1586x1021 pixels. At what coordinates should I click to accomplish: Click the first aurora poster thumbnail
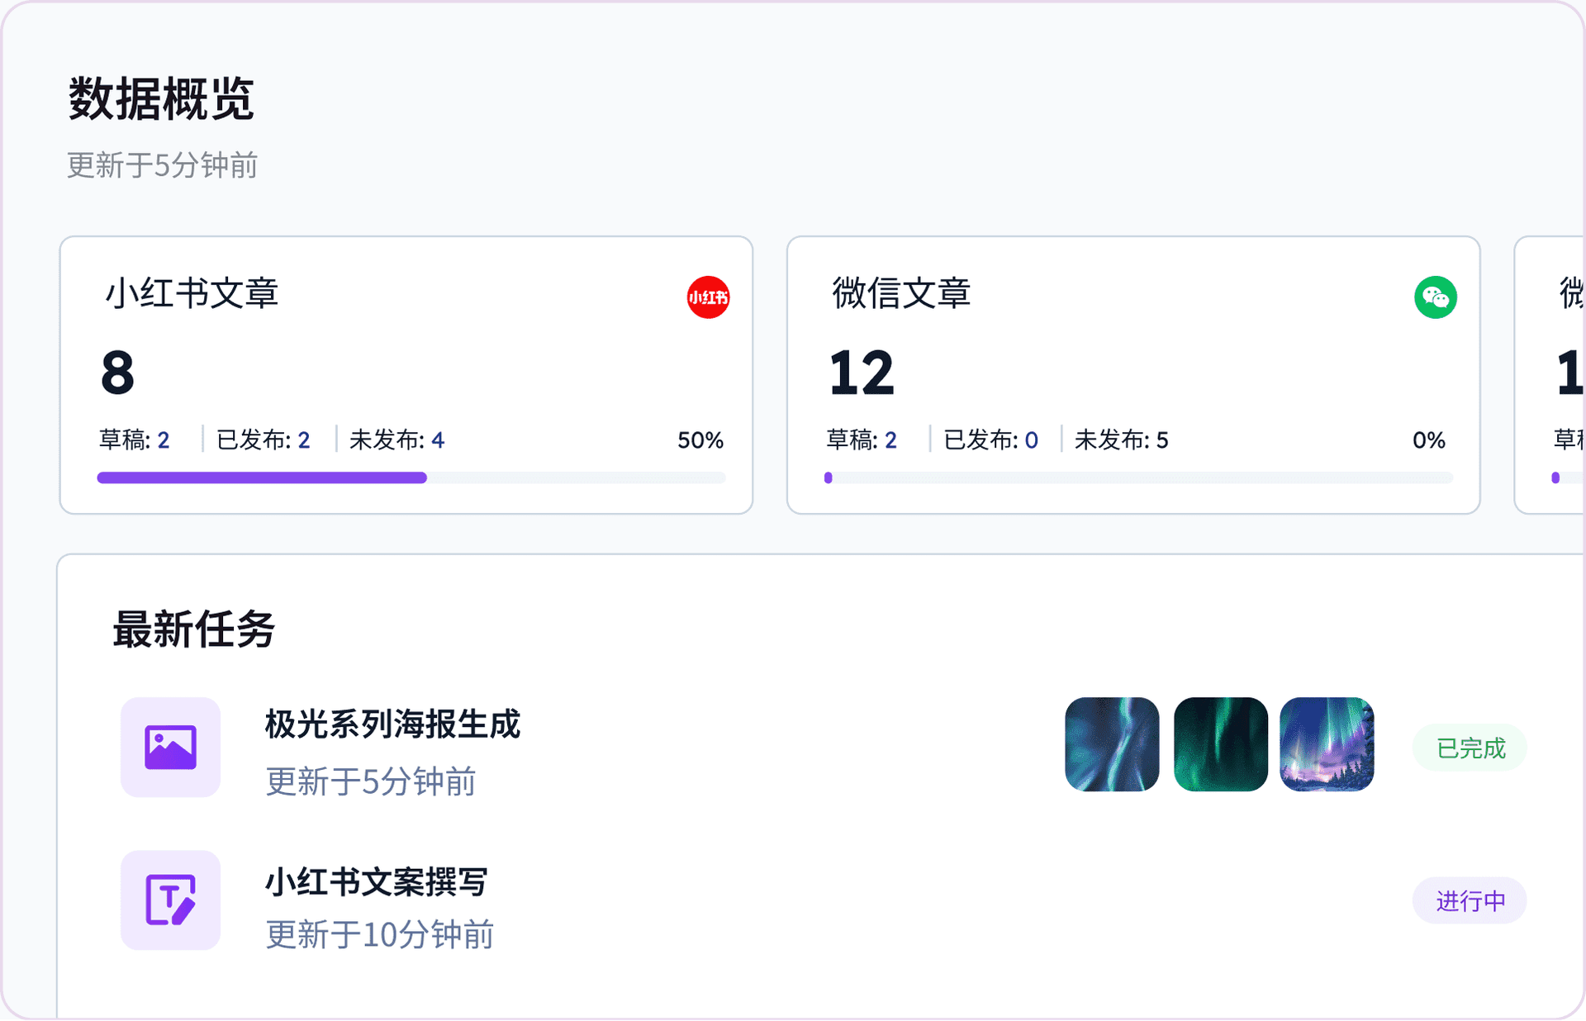click(x=1112, y=744)
